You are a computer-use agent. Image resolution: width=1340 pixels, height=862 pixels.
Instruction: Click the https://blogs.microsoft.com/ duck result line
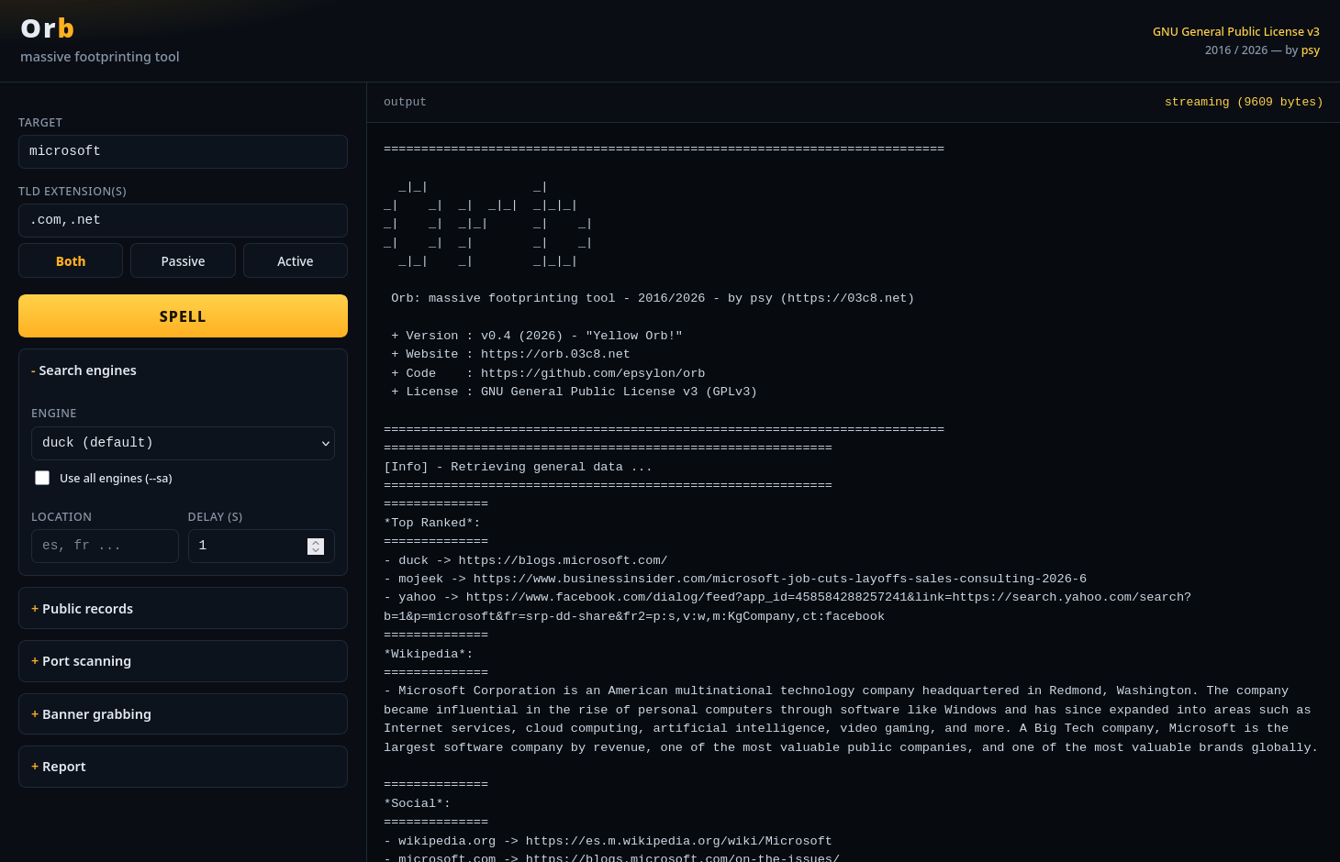click(525, 560)
